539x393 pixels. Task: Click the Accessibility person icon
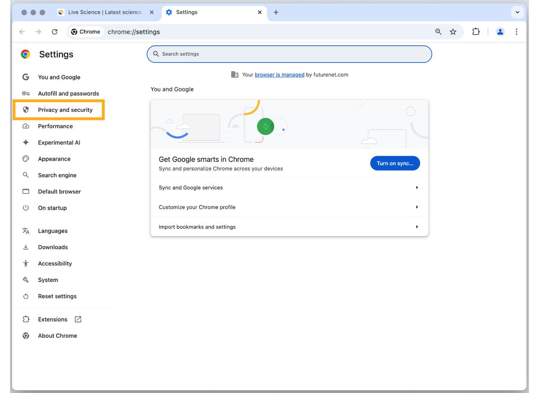(x=26, y=264)
